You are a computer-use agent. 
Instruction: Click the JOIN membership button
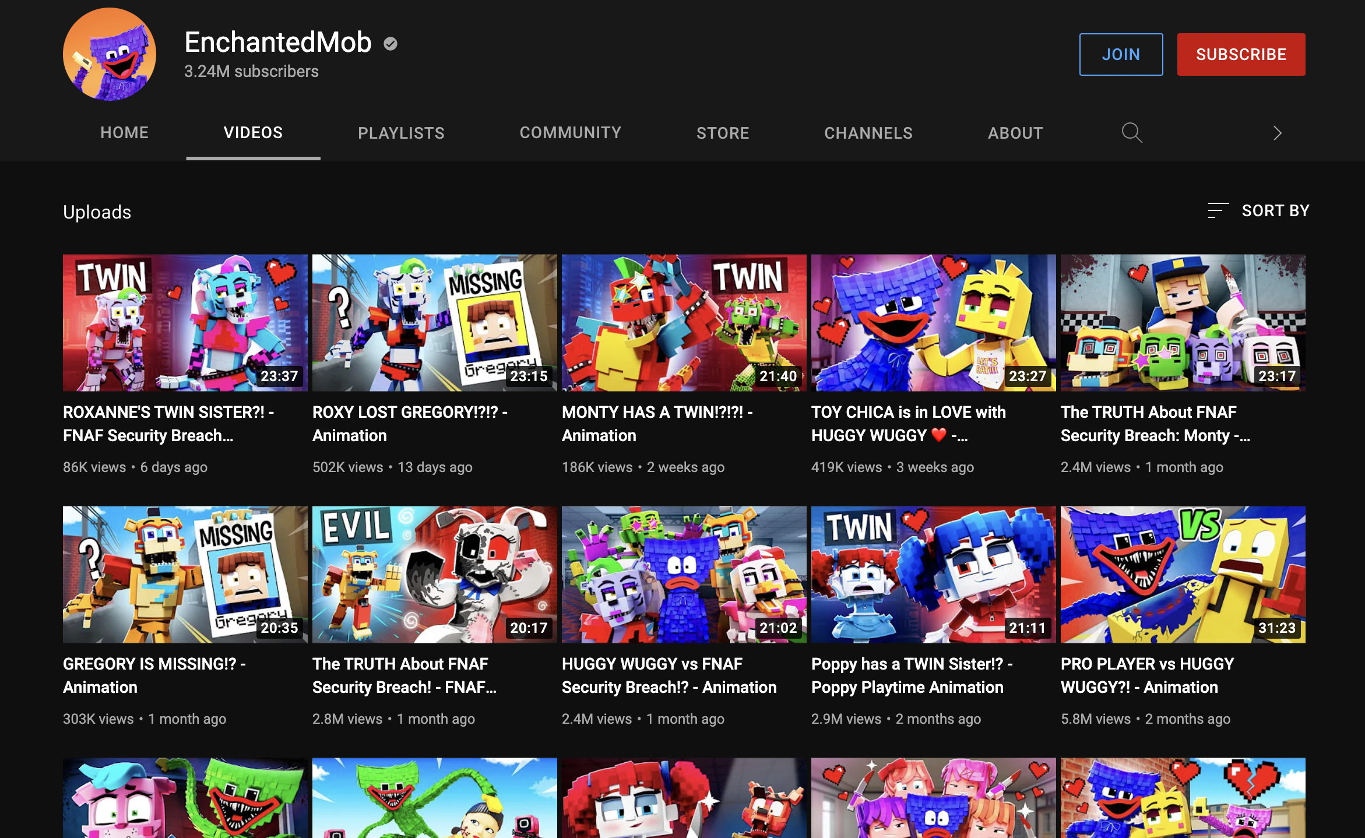(x=1120, y=54)
